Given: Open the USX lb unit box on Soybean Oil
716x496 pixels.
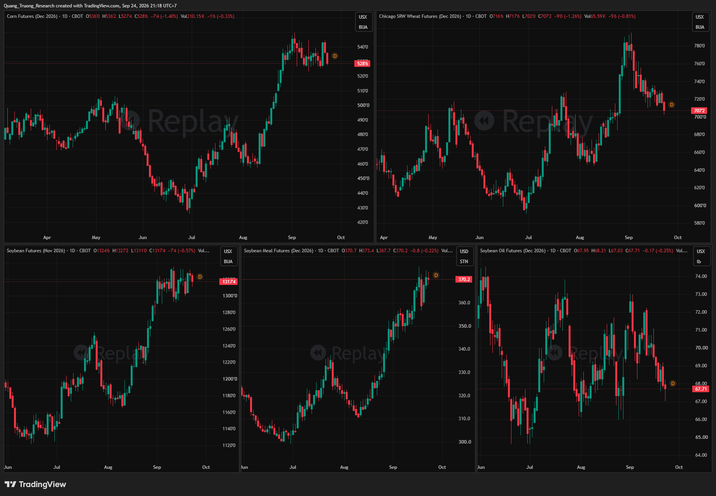Looking at the screenshot, I should pyautogui.click(x=701, y=256).
